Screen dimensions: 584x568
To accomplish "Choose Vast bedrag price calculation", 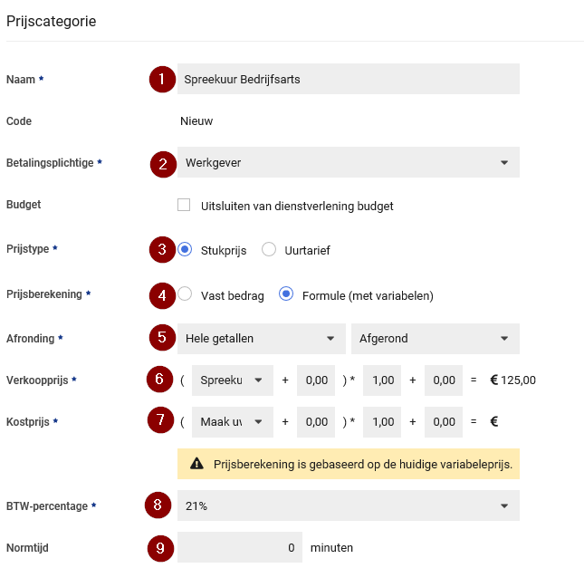I will (x=185, y=294).
